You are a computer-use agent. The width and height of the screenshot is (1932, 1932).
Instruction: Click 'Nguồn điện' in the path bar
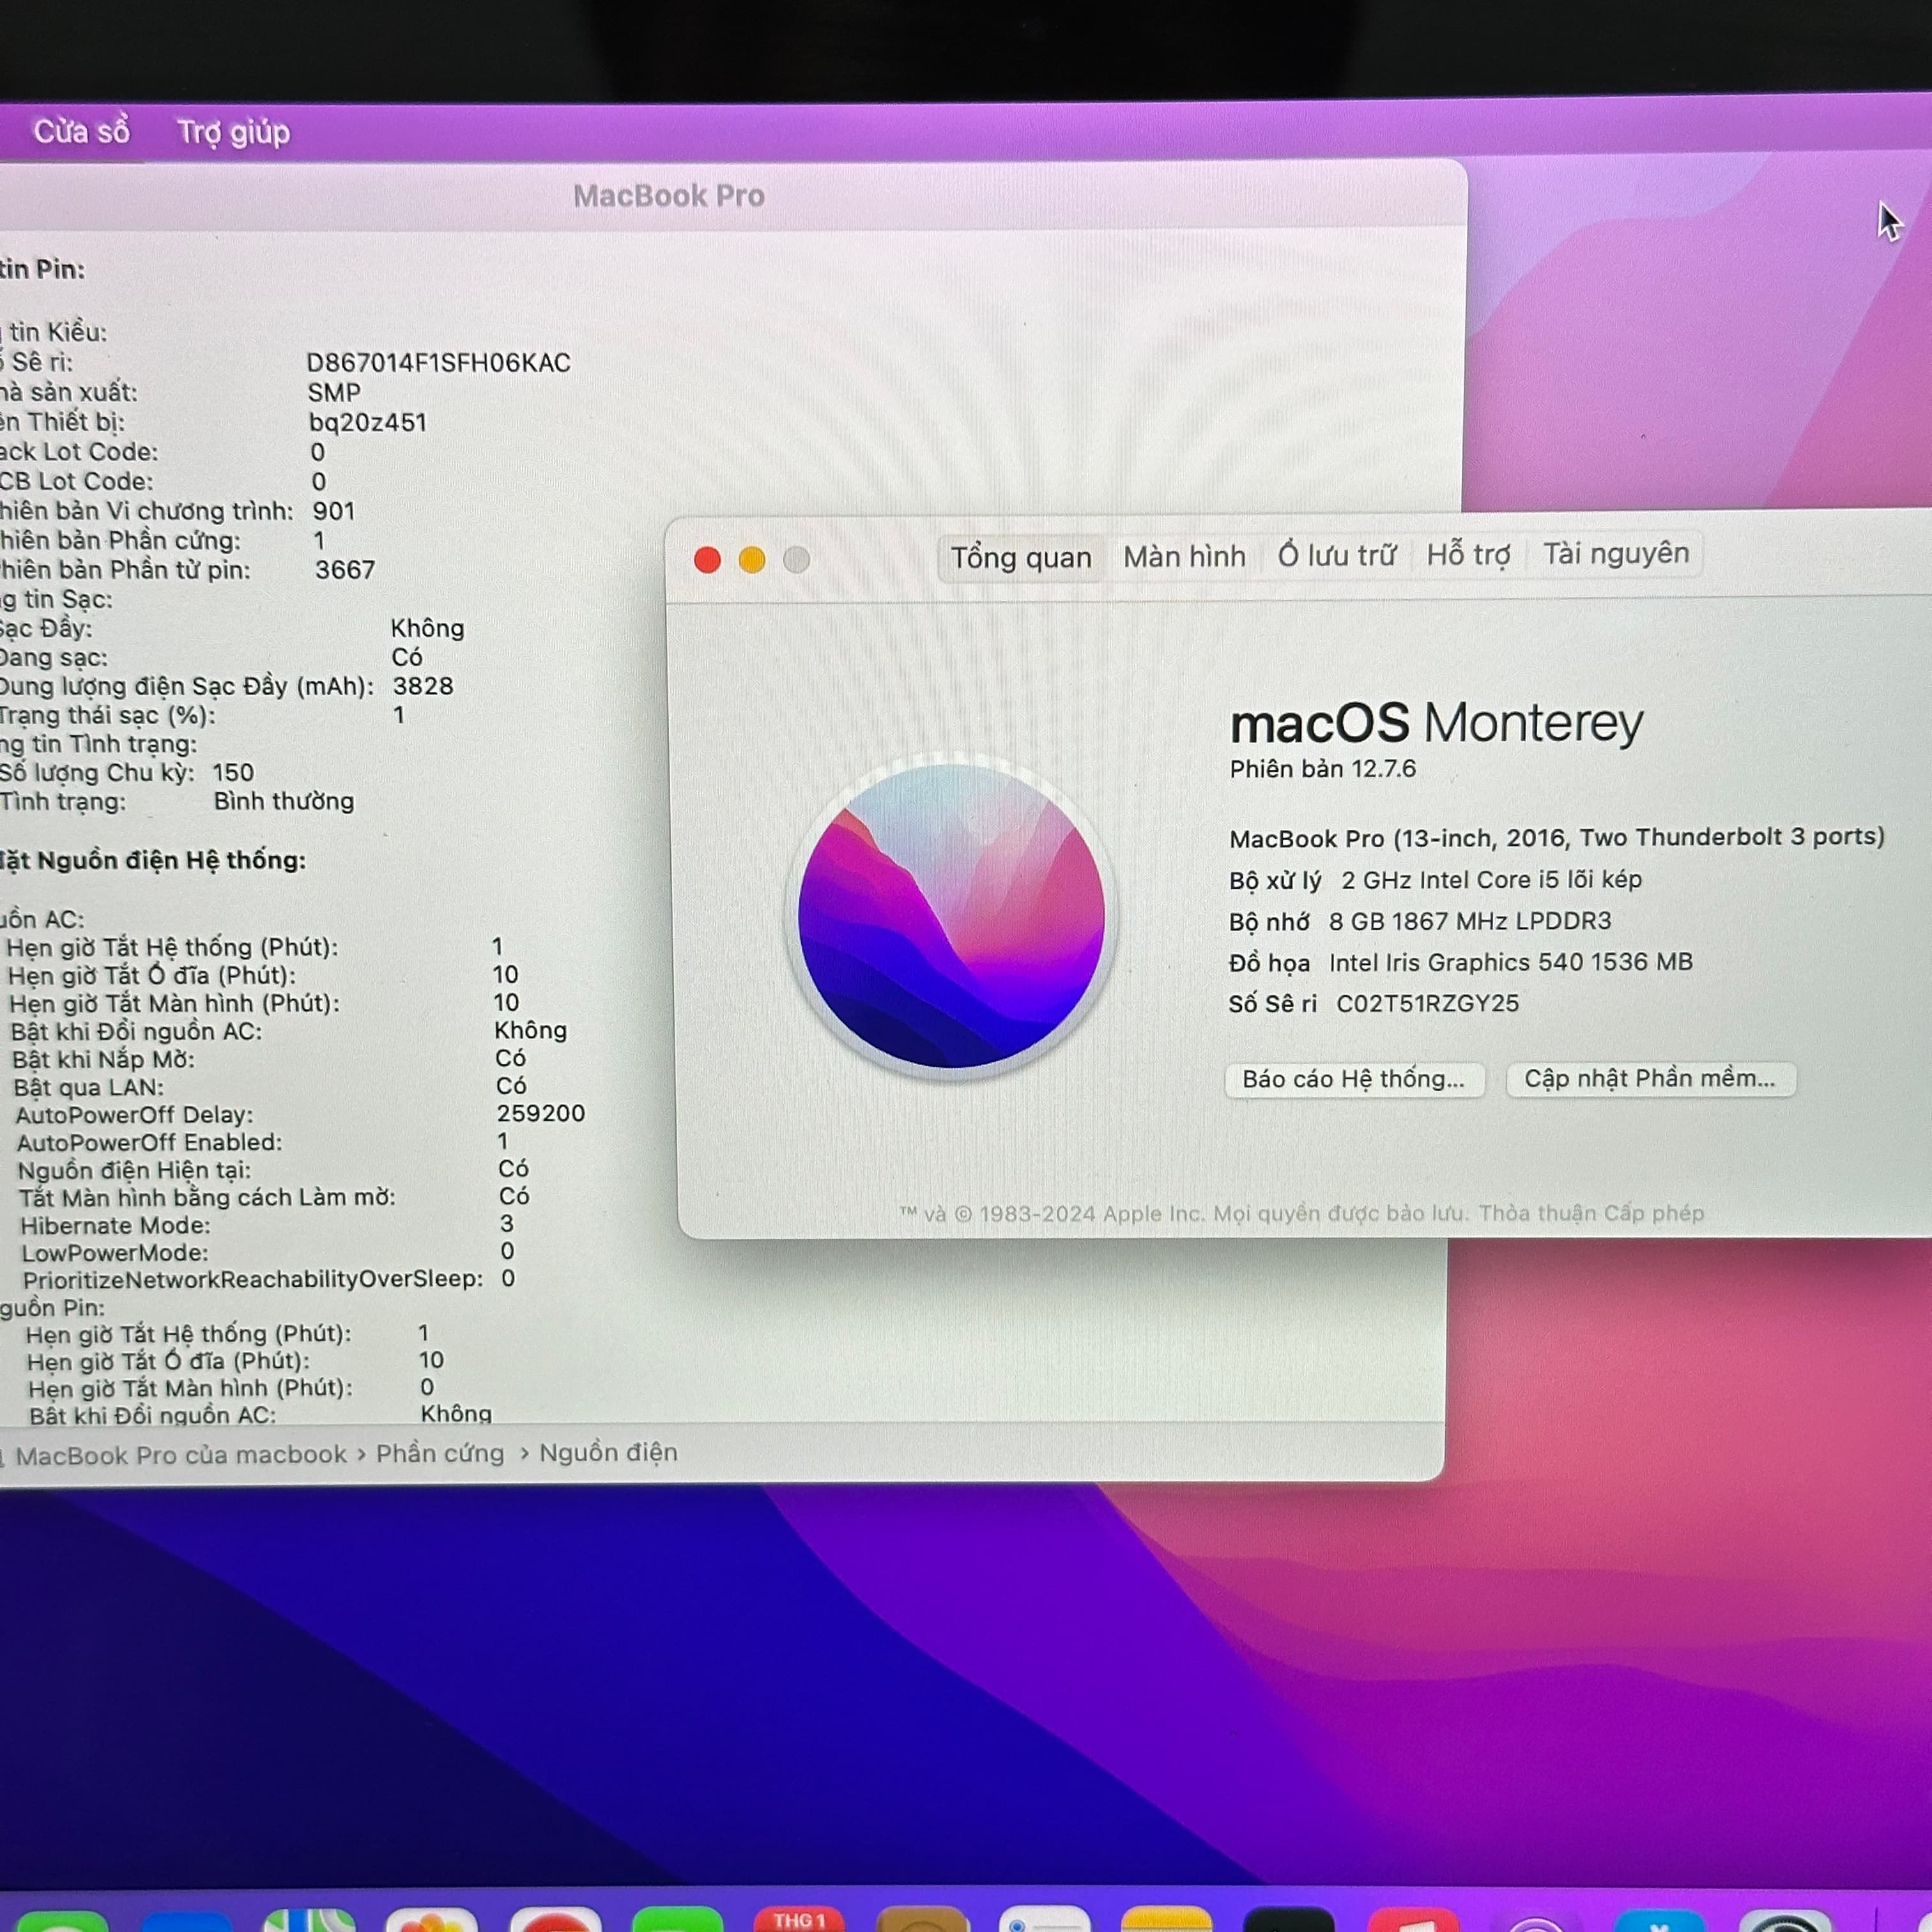pyautogui.click(x=608, y=1452)
